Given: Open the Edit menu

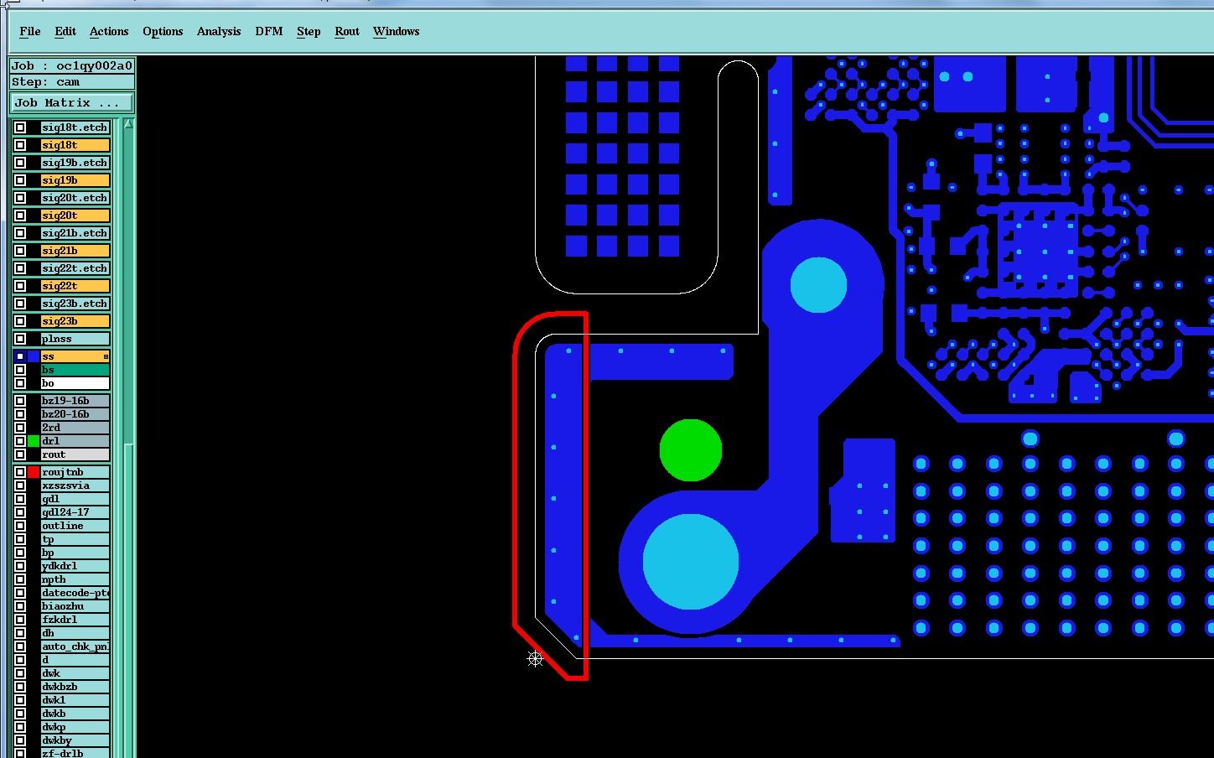Looking at the screenshot, I should tap(65, 32).
